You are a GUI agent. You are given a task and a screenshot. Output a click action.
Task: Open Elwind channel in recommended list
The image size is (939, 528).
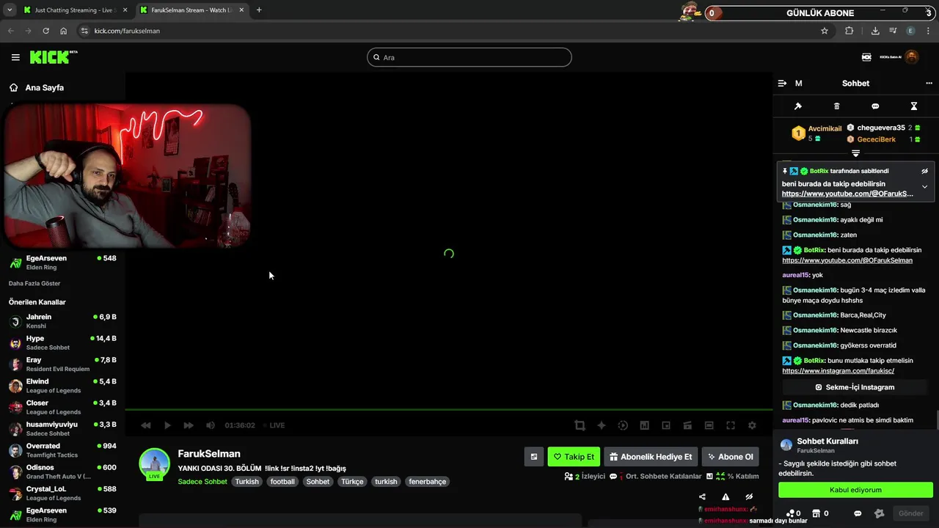[62, 386]
